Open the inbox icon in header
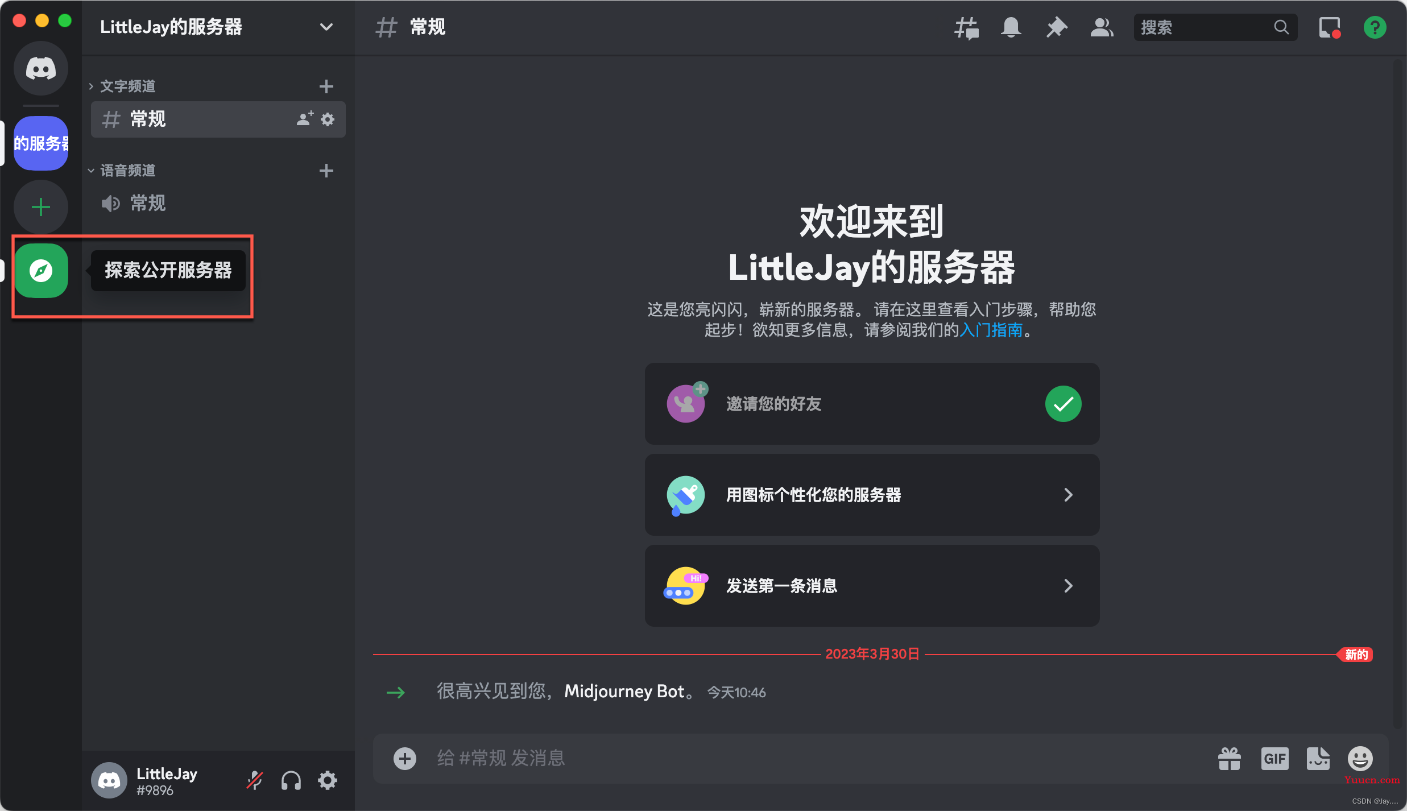Image resolution: width=1407 pixels, height=811 pixels. click(x=1329, y=27)
